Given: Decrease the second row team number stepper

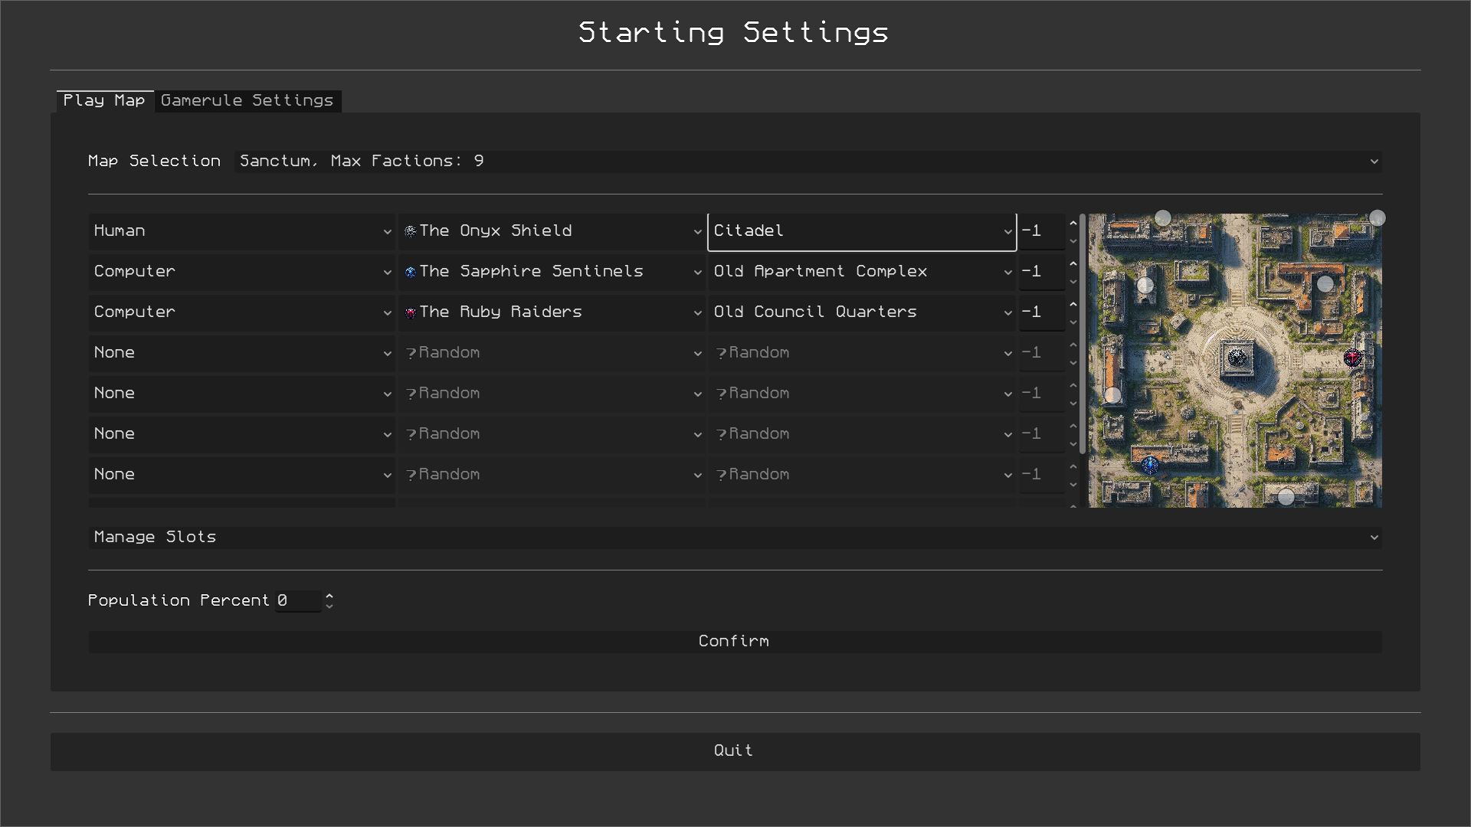Looking at the screenshot, I should coord(1073,282).
